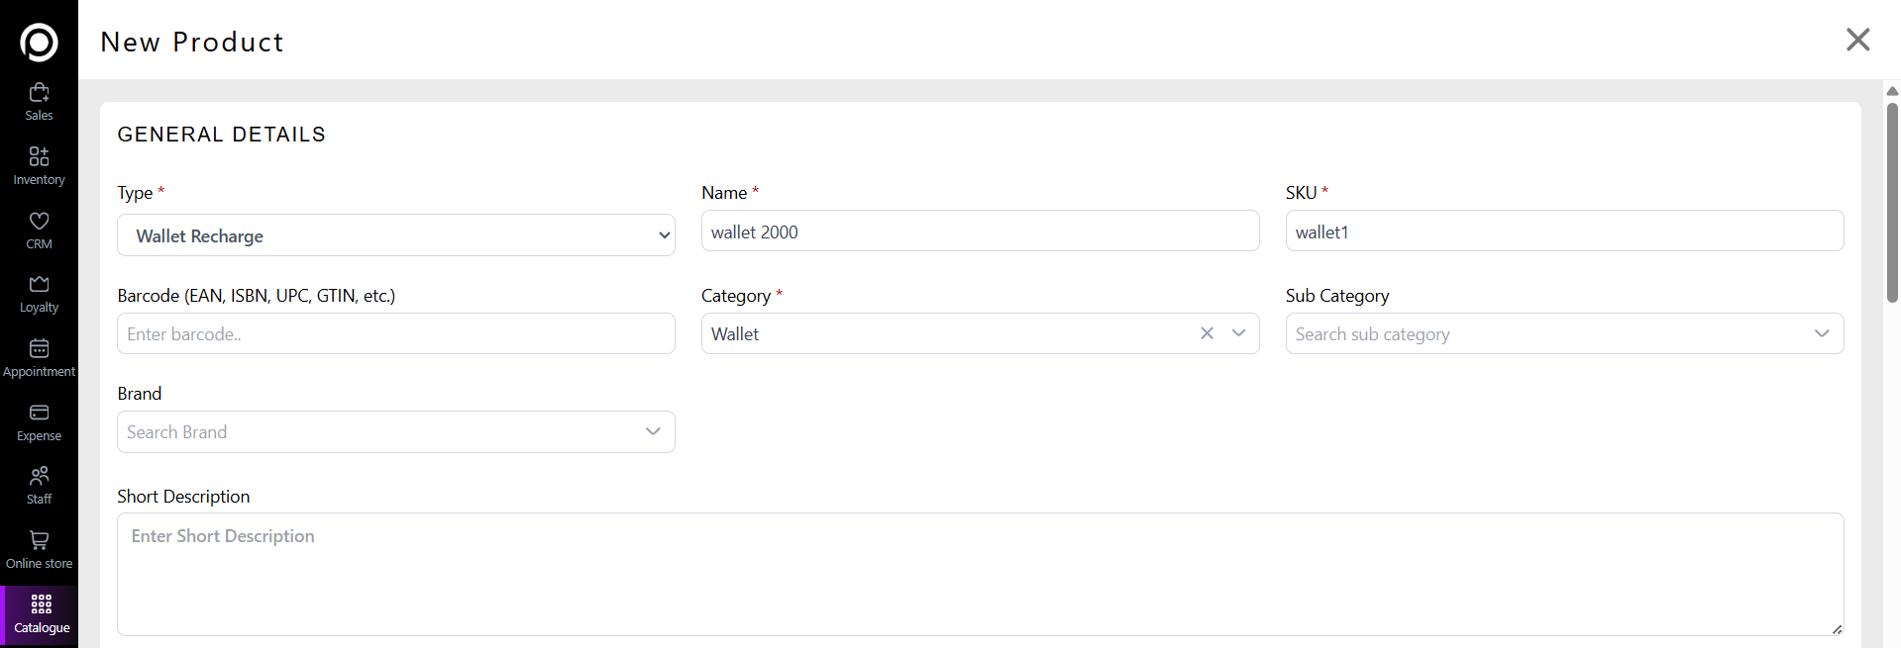
Task: Close the New Product dialog
Action: click(1857, 40)
